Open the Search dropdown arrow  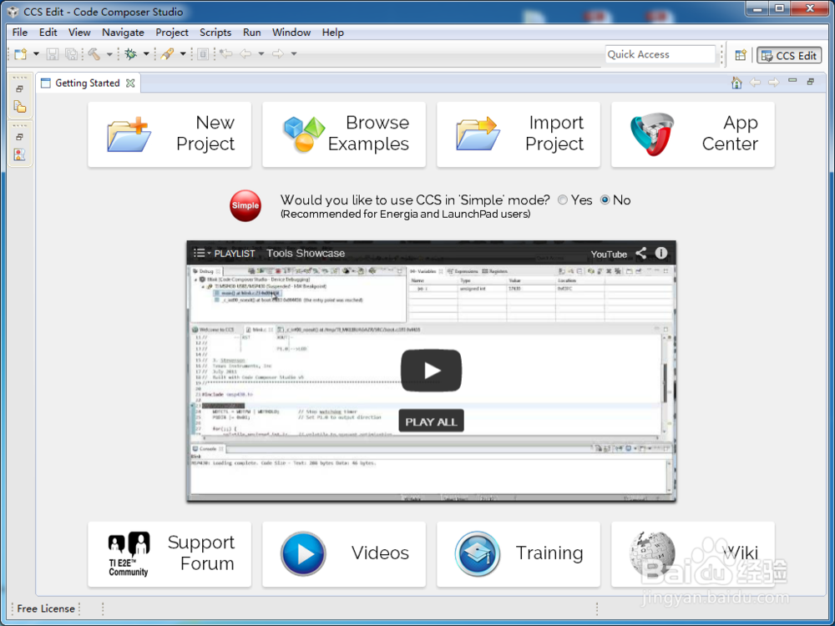click(x=183, y=53)
